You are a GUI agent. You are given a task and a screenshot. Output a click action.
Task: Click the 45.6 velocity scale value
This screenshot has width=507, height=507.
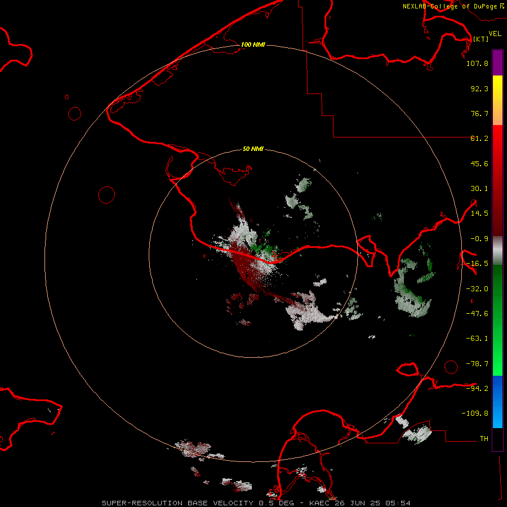tap(479, 163)
